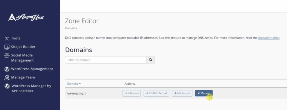The image size is (287, 110).
Task: Open the documentation link
Action: pos(269,38)
